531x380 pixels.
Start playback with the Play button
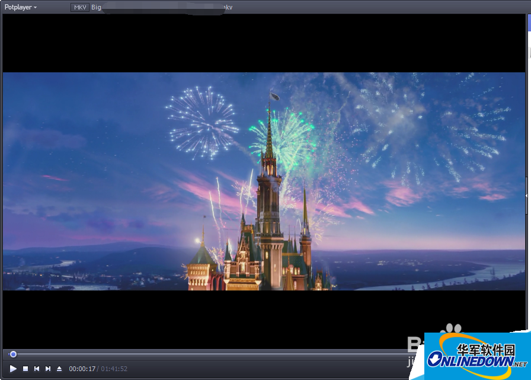coord(13,369)
